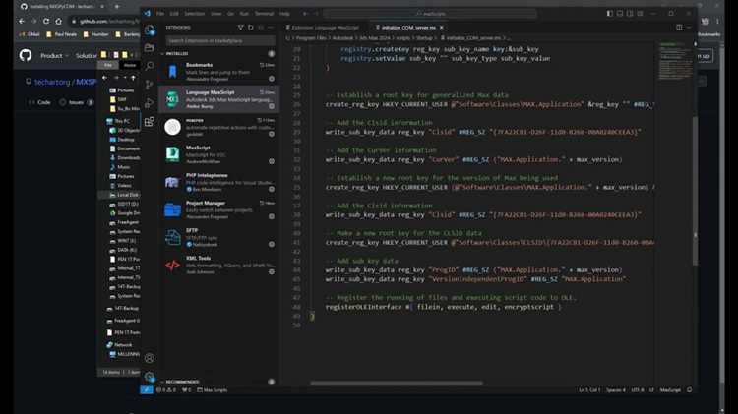738x414 pixels.
Task: Go to GitHub home logo in browser
Action: coord(26,55)
